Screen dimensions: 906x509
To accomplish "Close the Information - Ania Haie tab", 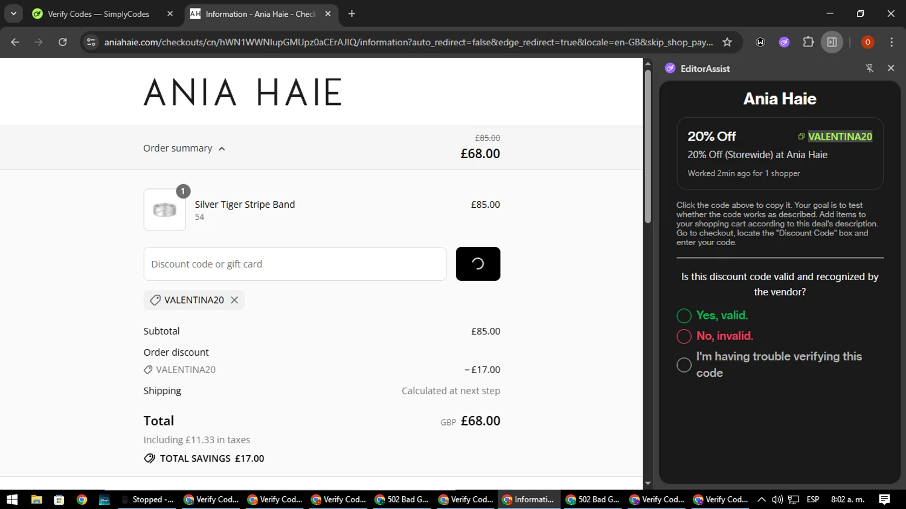I will click(328, 13).
